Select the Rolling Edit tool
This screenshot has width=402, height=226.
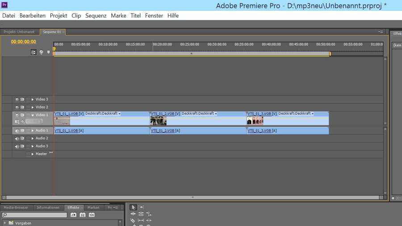141,213
